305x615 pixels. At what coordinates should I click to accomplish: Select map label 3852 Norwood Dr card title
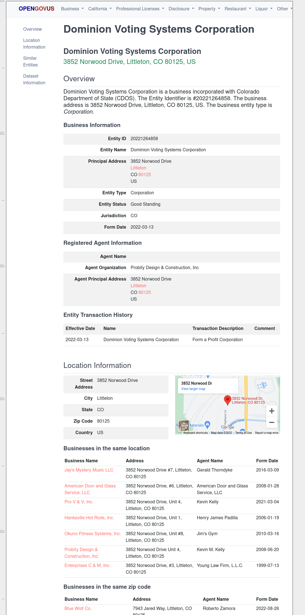(197, 383)
